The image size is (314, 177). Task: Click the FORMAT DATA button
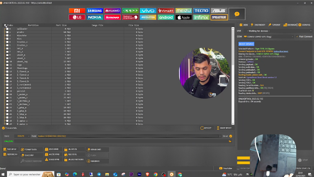pos(31,150)
